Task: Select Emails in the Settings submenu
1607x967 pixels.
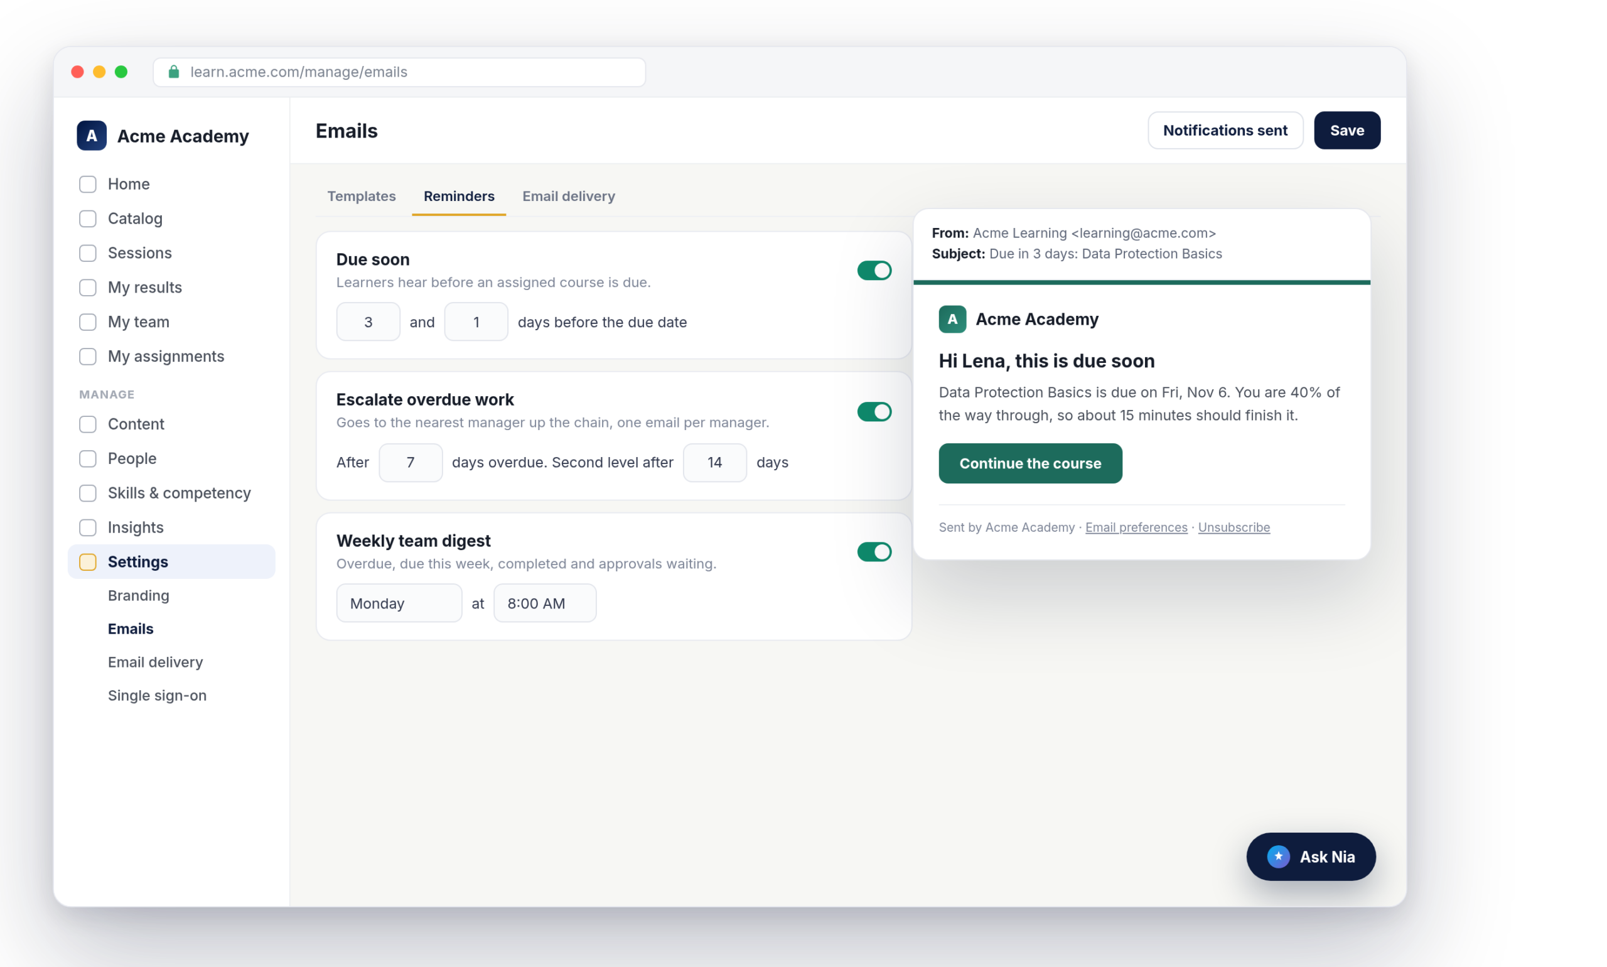Action: coord(131,629)
